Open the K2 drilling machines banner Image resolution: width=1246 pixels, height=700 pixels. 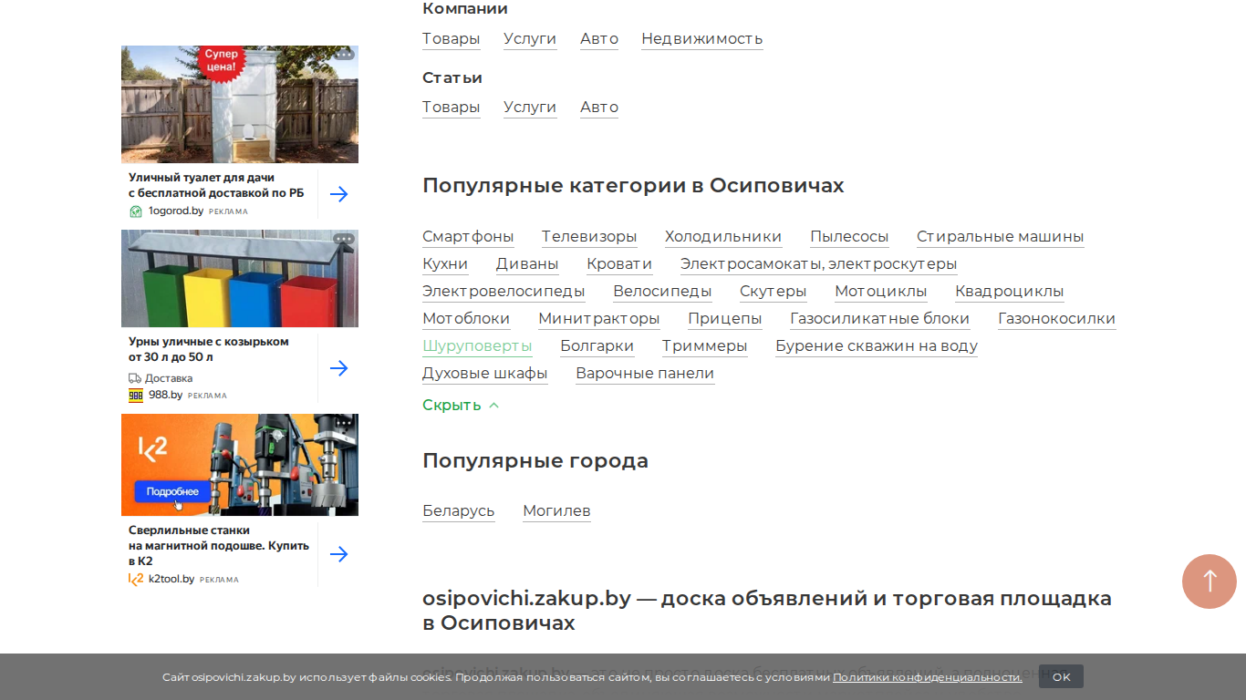click(240, 465)
